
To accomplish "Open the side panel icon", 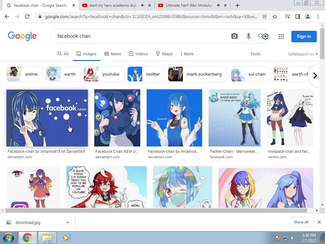I will 298,17.
